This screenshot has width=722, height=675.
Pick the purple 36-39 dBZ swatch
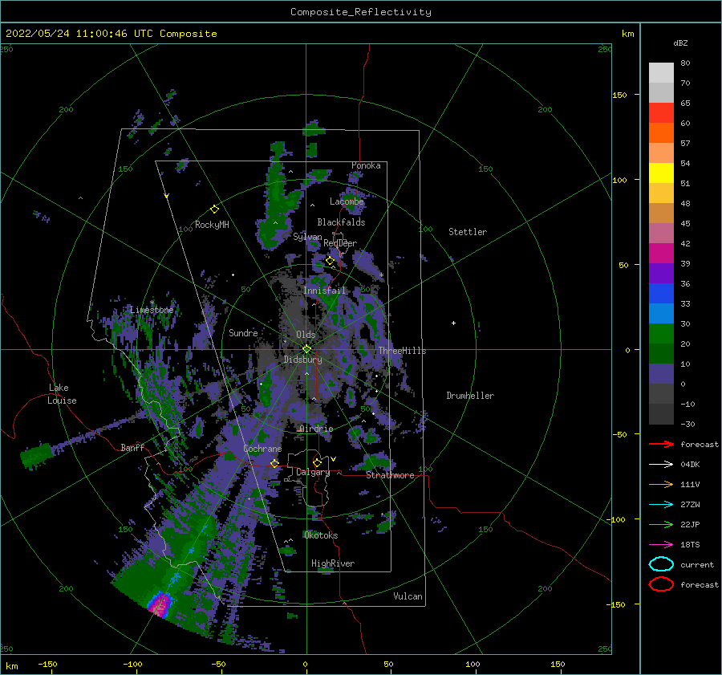661,274
